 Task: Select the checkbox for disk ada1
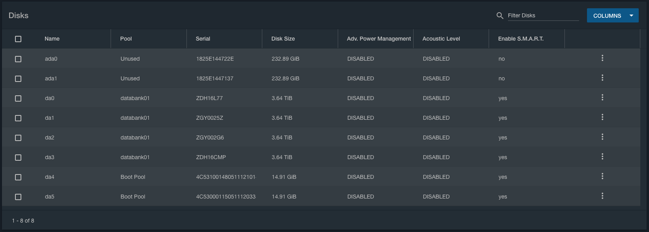[18, 79]
